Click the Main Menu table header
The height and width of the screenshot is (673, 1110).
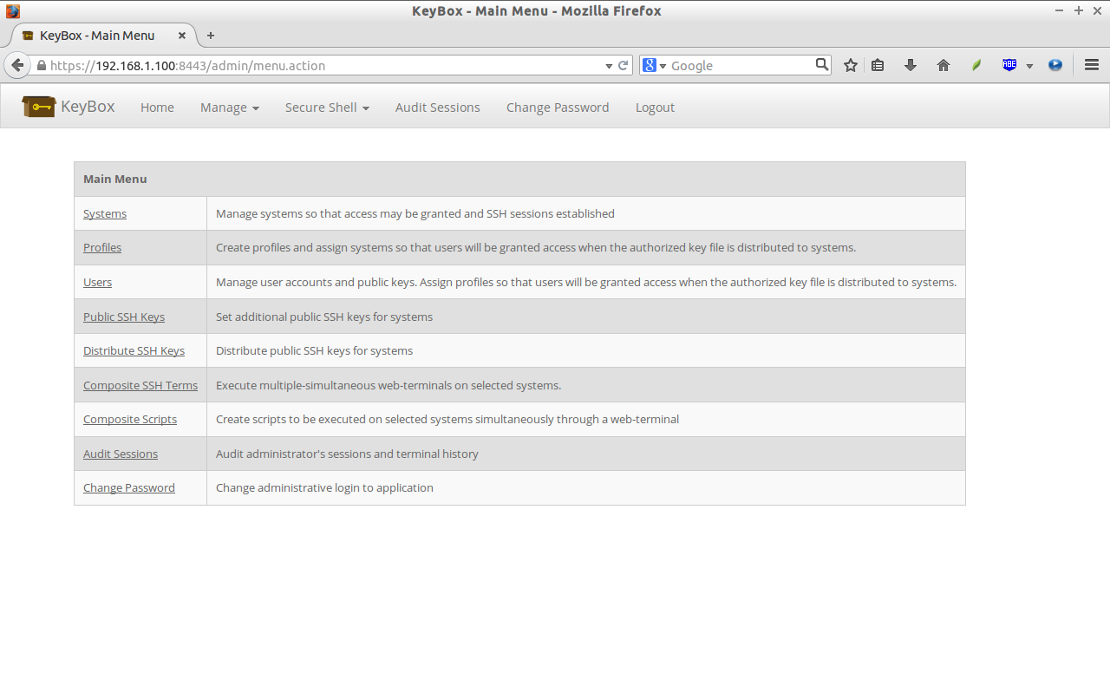coord(519,179)
